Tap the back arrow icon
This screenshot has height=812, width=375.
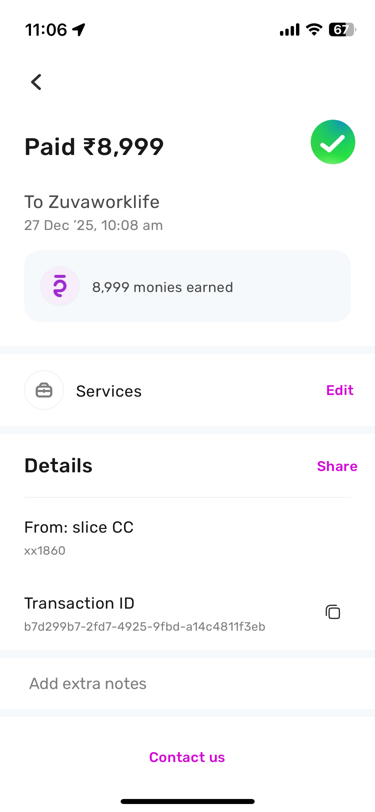click(x=36, y=82)
